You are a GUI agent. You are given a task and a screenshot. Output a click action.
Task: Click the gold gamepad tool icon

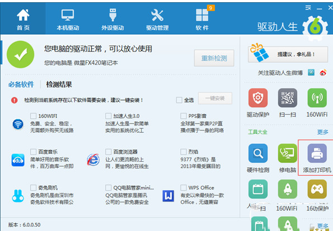317,189
